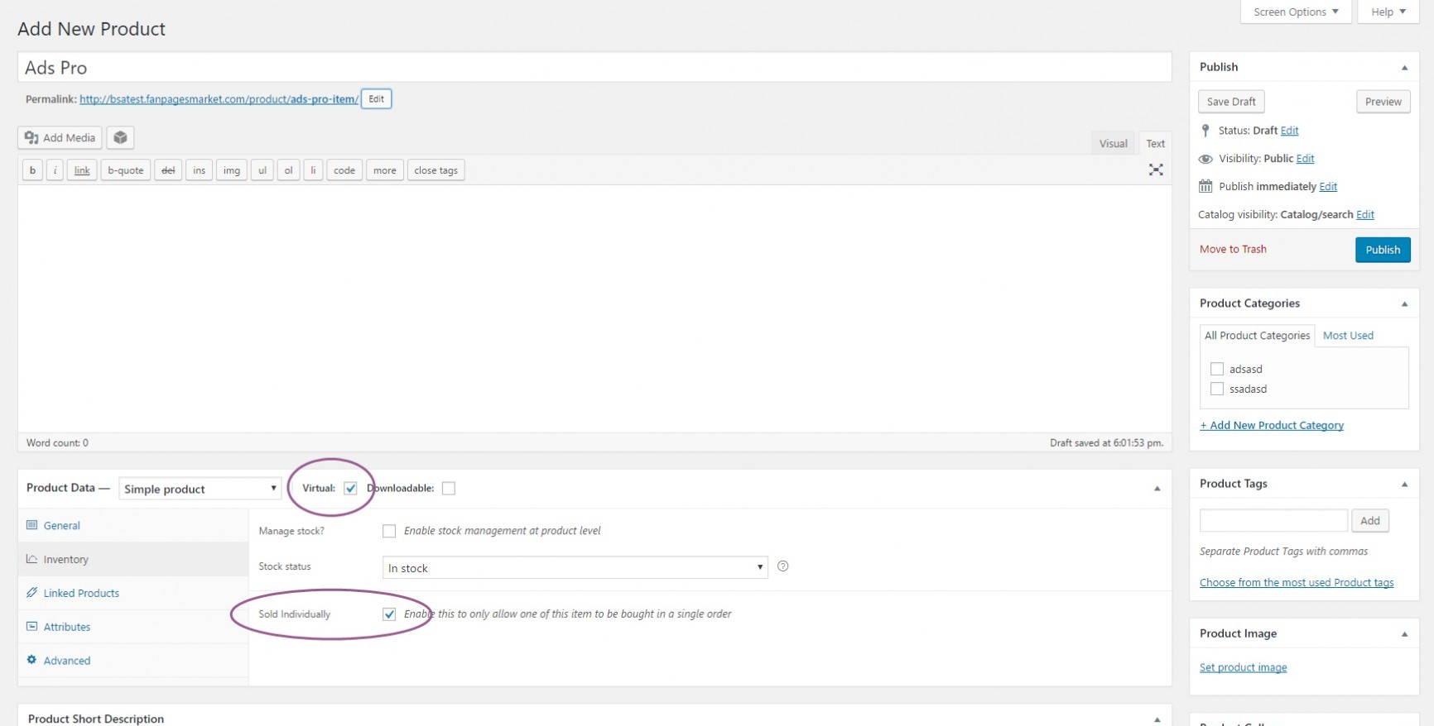Click the Visibility eye icon

point(1205,159)
